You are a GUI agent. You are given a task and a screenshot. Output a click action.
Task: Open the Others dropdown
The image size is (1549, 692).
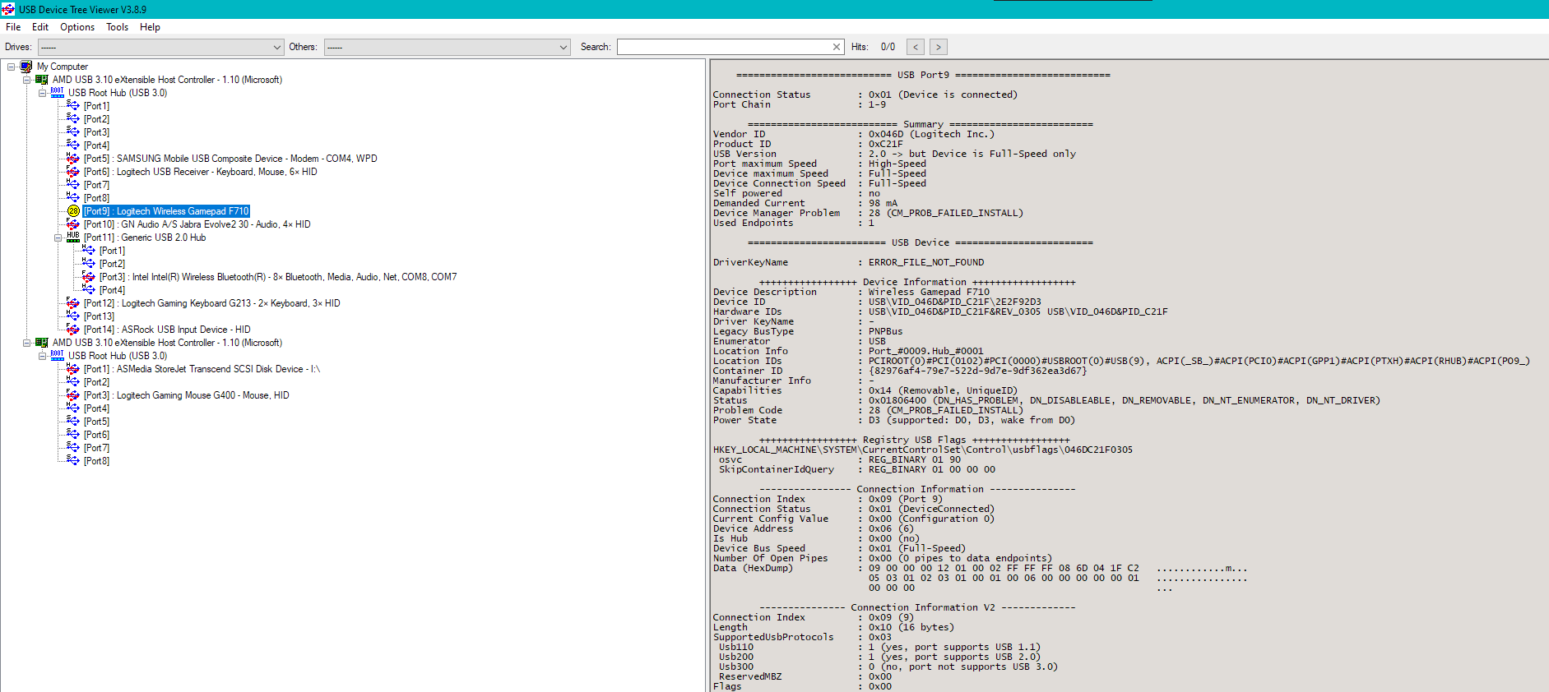(447, 48)
